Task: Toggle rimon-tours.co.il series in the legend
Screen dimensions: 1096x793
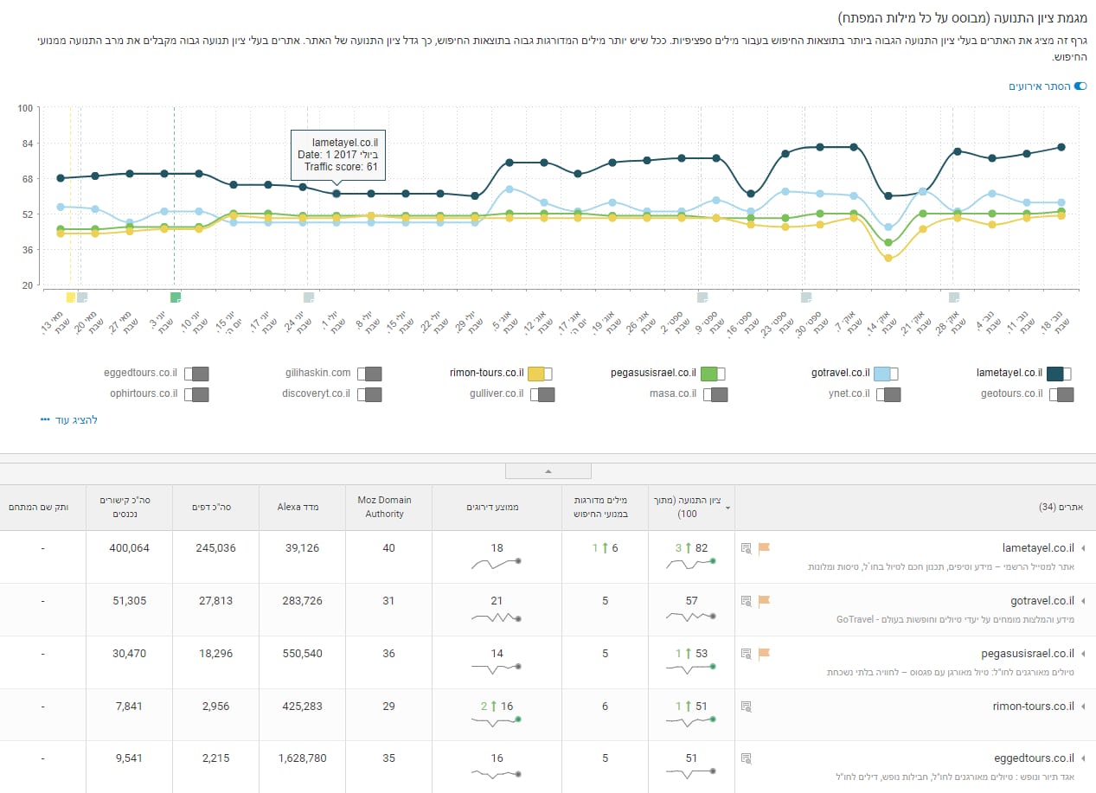Action: [x=540, y=374]
